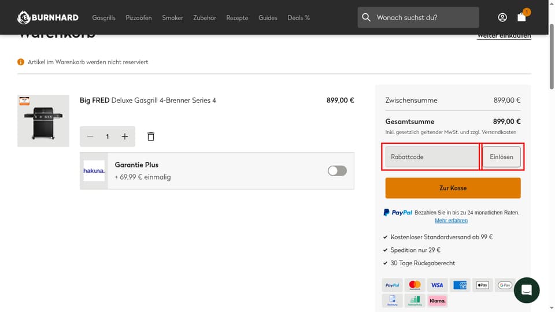Open the Big FRED grill thumbnail
Image resolution: width=555 pixels, height=312 pixels.
pos(43,121)
